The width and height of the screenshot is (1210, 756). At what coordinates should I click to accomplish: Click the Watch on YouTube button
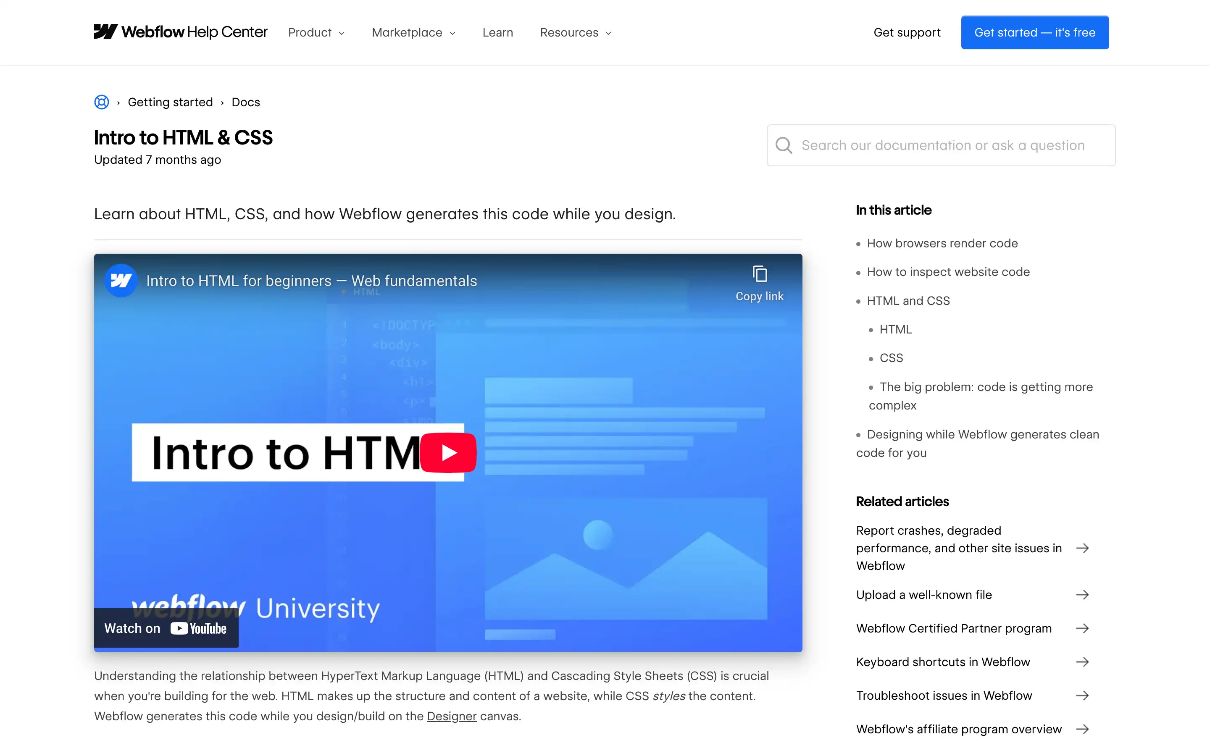tap(166, 628)
